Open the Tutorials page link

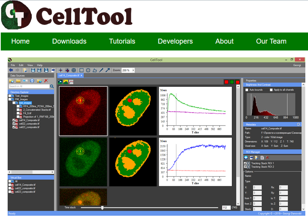(x=122, y=41)
